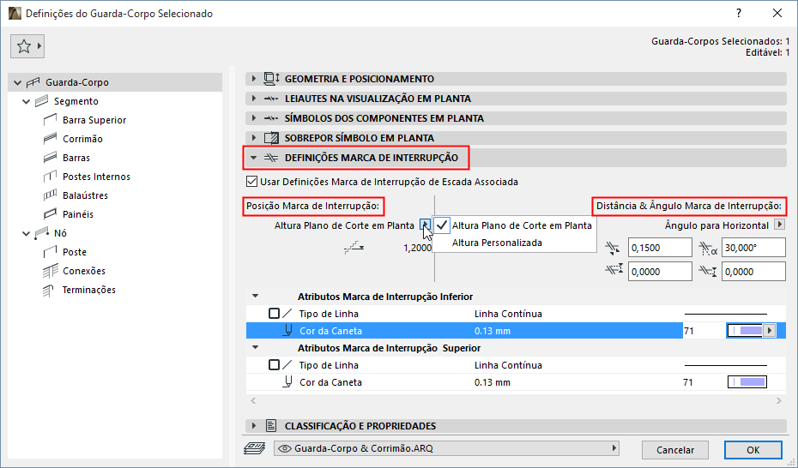This screenshot has width=798, height=468.
Task: Open the Guarda-Corpo & Corrimão.ARQ layer dropdown
Action: pyautogui.click(x=446, y=448)
